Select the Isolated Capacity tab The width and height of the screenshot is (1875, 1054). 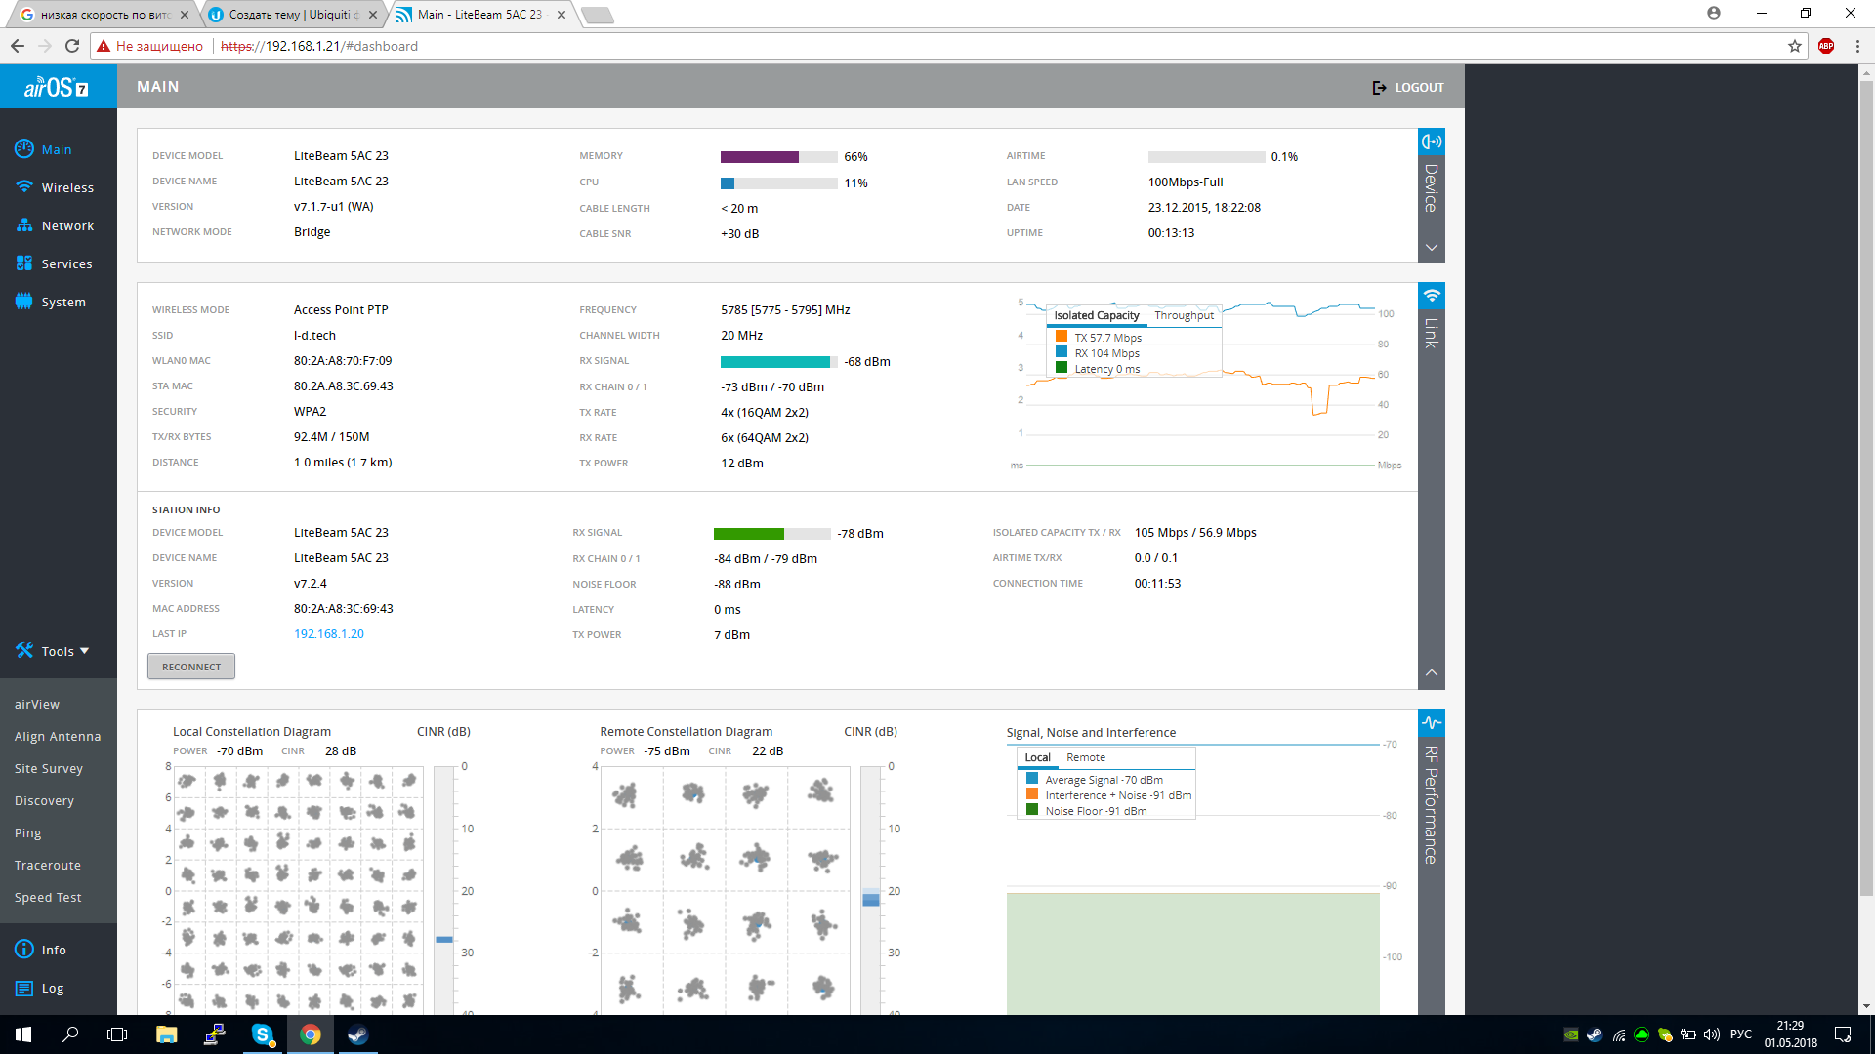(1096, 315)
